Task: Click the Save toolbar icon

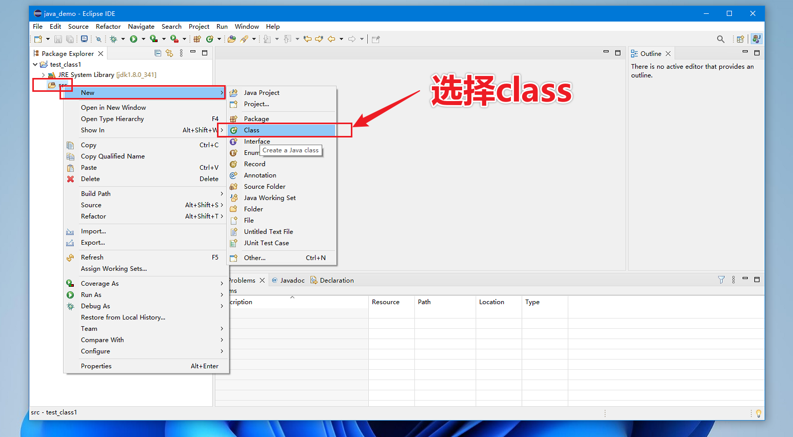Action: click(58, 39)
